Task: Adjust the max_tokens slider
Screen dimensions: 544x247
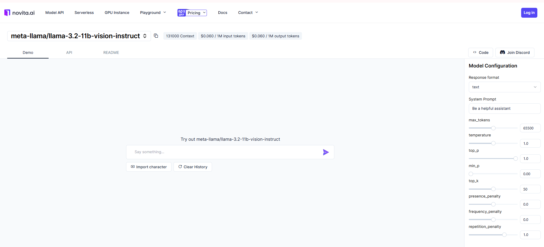Action: (x=493, y=128)
